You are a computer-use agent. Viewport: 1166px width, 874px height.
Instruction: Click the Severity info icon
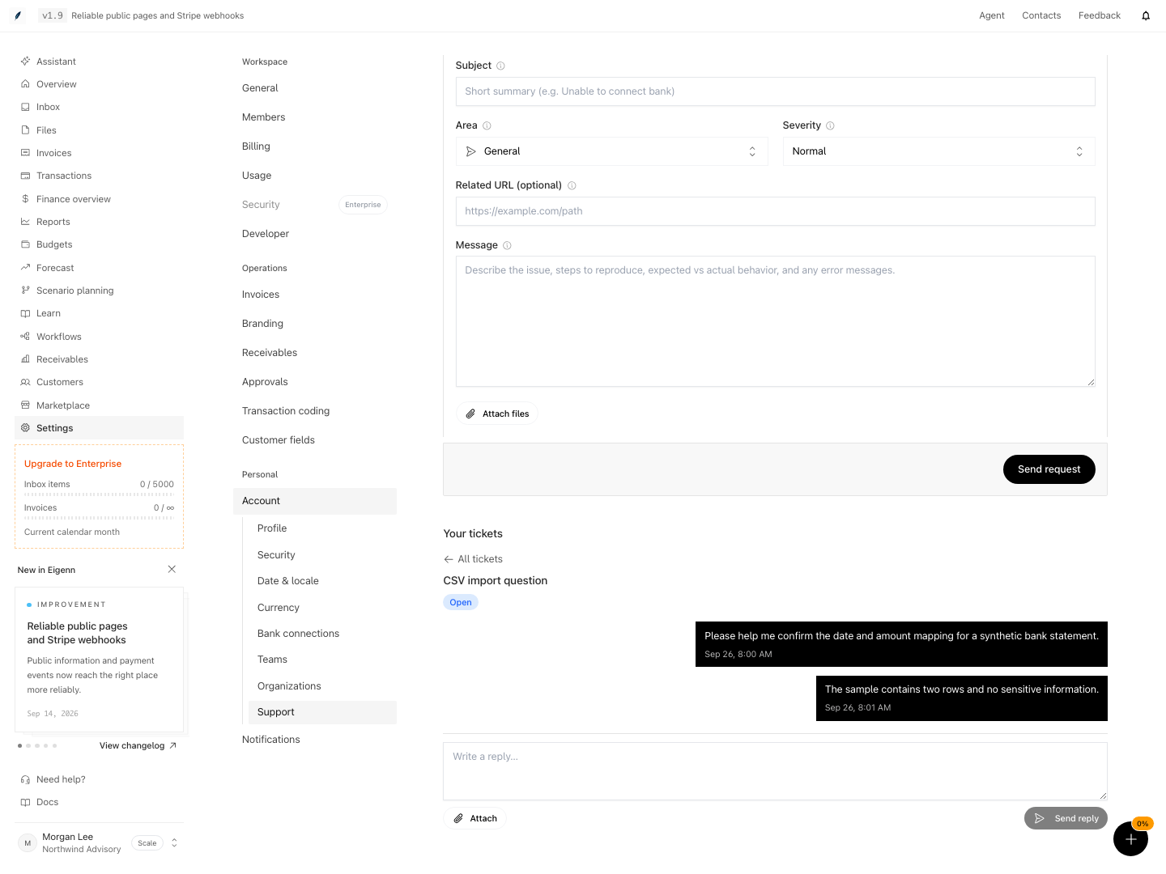830,125
